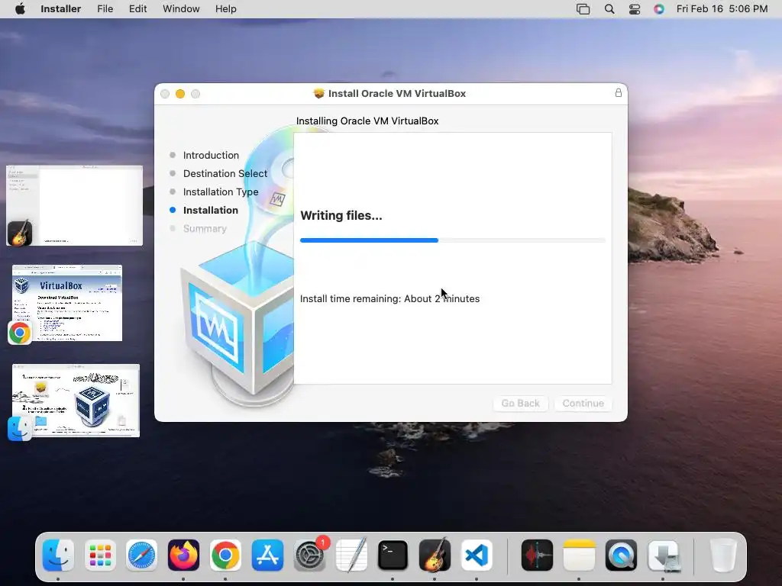
Task: Click the Installer app icon in Dock
Action: (x=663, y=555)
